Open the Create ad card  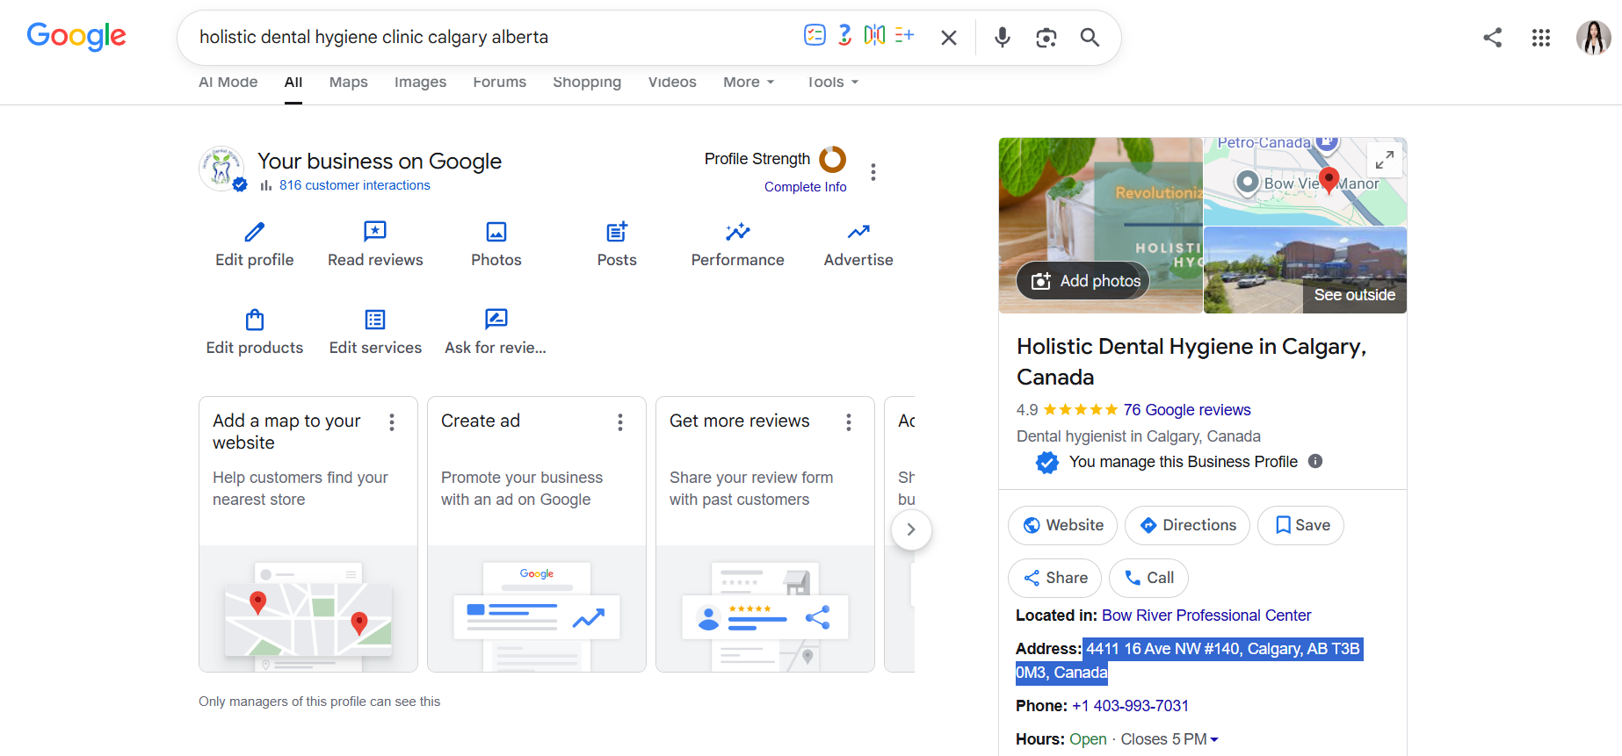(x=537, y=534)
